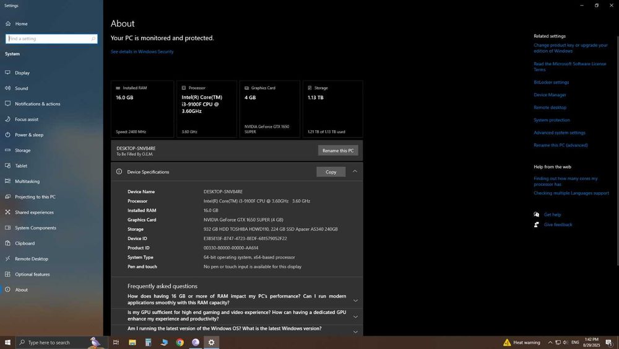Viewport: 619px width, 349px height.
Task: Click the Multitasking sidebar icon
Action: coord(7,181)
